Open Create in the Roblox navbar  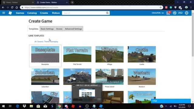point(44,13)
